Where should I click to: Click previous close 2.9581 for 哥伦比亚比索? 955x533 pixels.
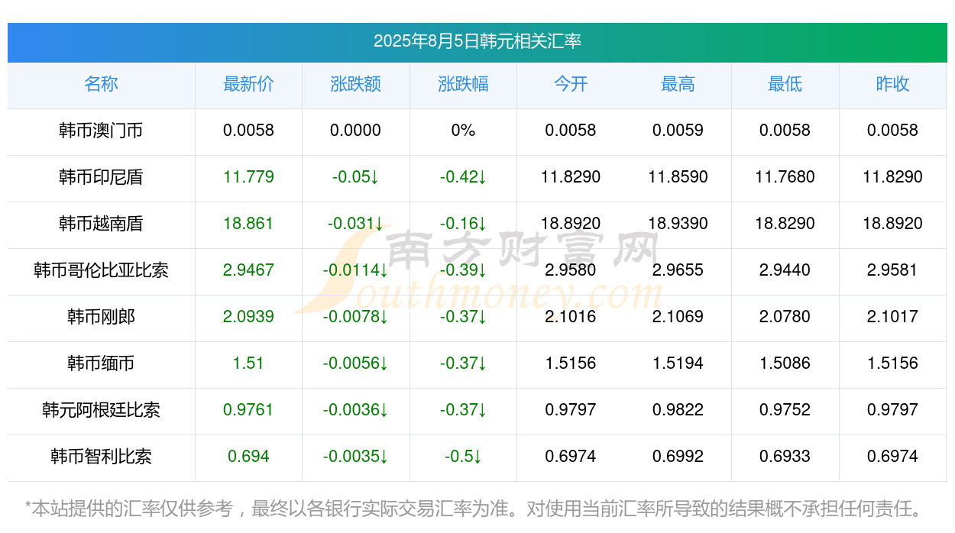[892, 270]
